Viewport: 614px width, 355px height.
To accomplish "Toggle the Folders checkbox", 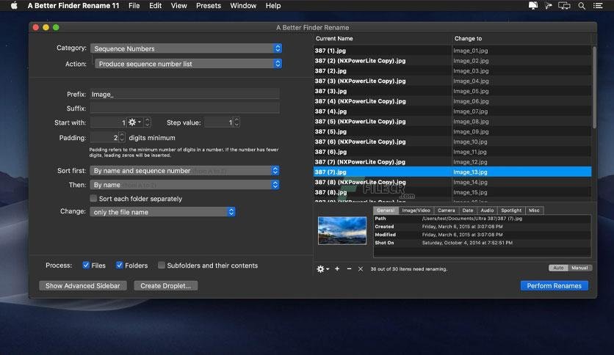I will pos(120,265).
